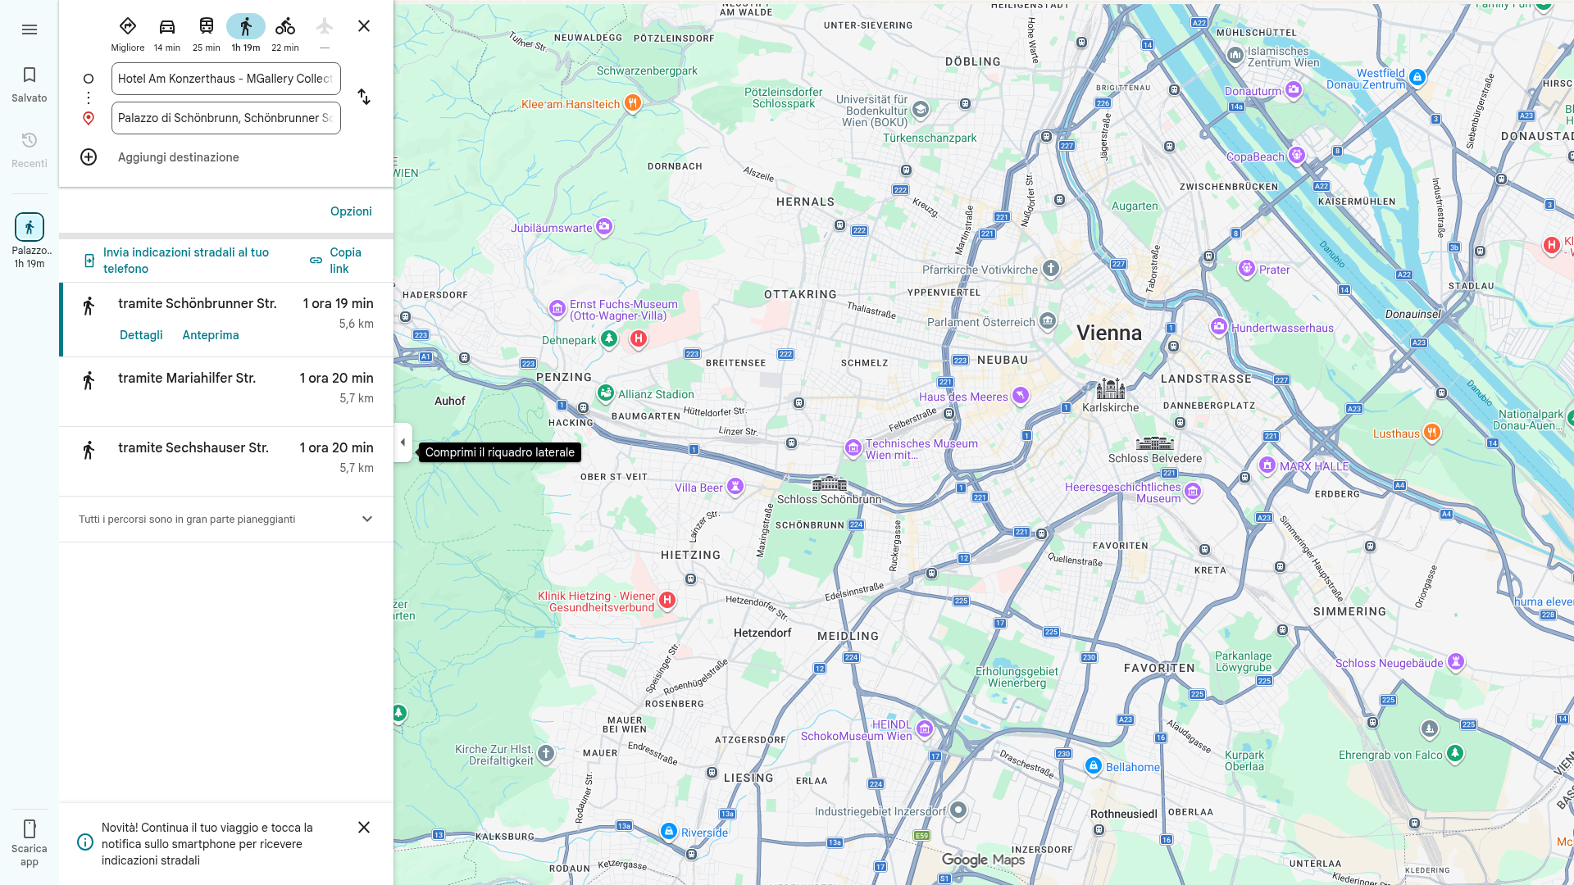The image size is (1574, 885).
Task: Click Westfield Donau Zentrum marker
Action: click(x=1417, y=77)
